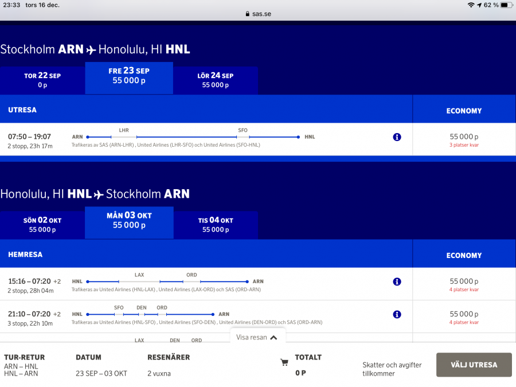Open info icon for 07:50 outbound flight
The width and height of the screenshot is (516, 387).
(x=397, y=137)
